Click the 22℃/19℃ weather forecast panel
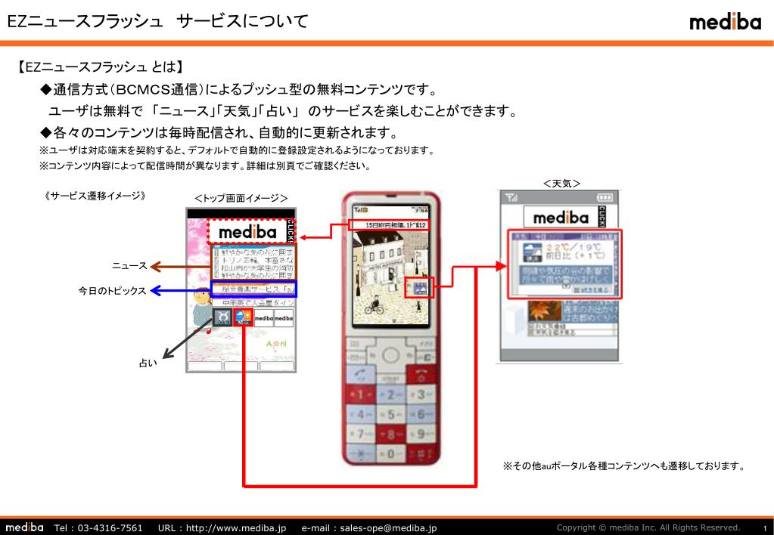Screen dimensions: 774x535 [x=564, y=264]
